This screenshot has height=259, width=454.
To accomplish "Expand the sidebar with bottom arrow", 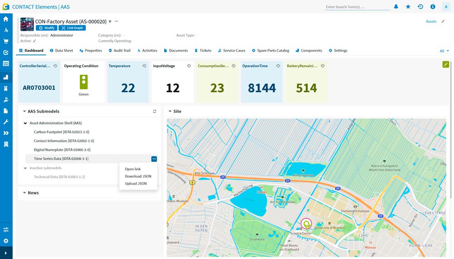I will point(6,253).
